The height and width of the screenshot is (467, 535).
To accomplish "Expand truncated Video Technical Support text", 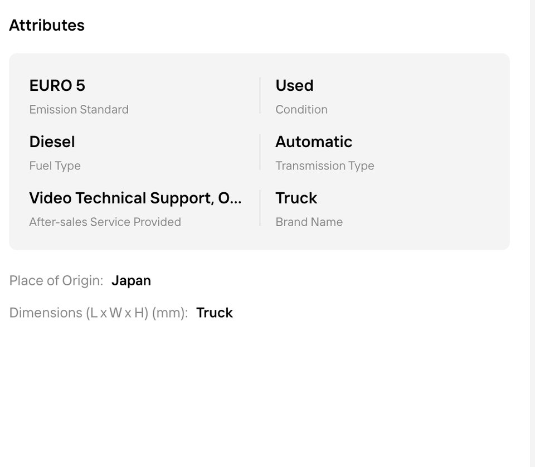I will tap(135, 198).
